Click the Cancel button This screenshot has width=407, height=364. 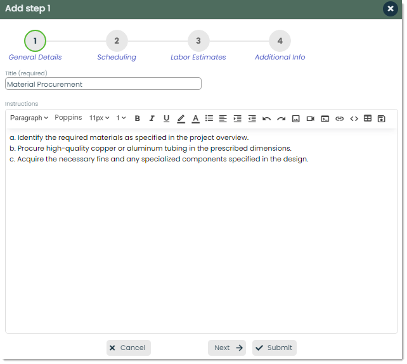click(x=129, y=348)
